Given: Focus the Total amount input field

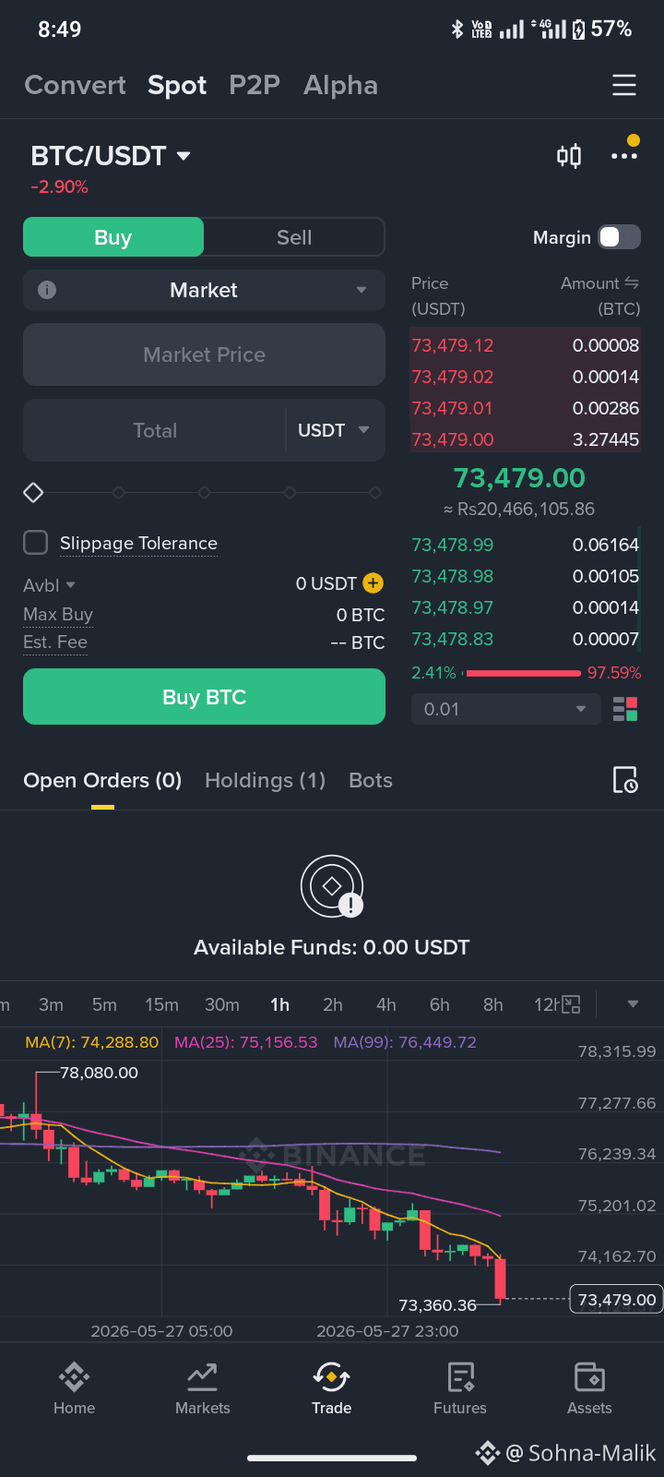Looking at the screenshot, I should point(154,430).
